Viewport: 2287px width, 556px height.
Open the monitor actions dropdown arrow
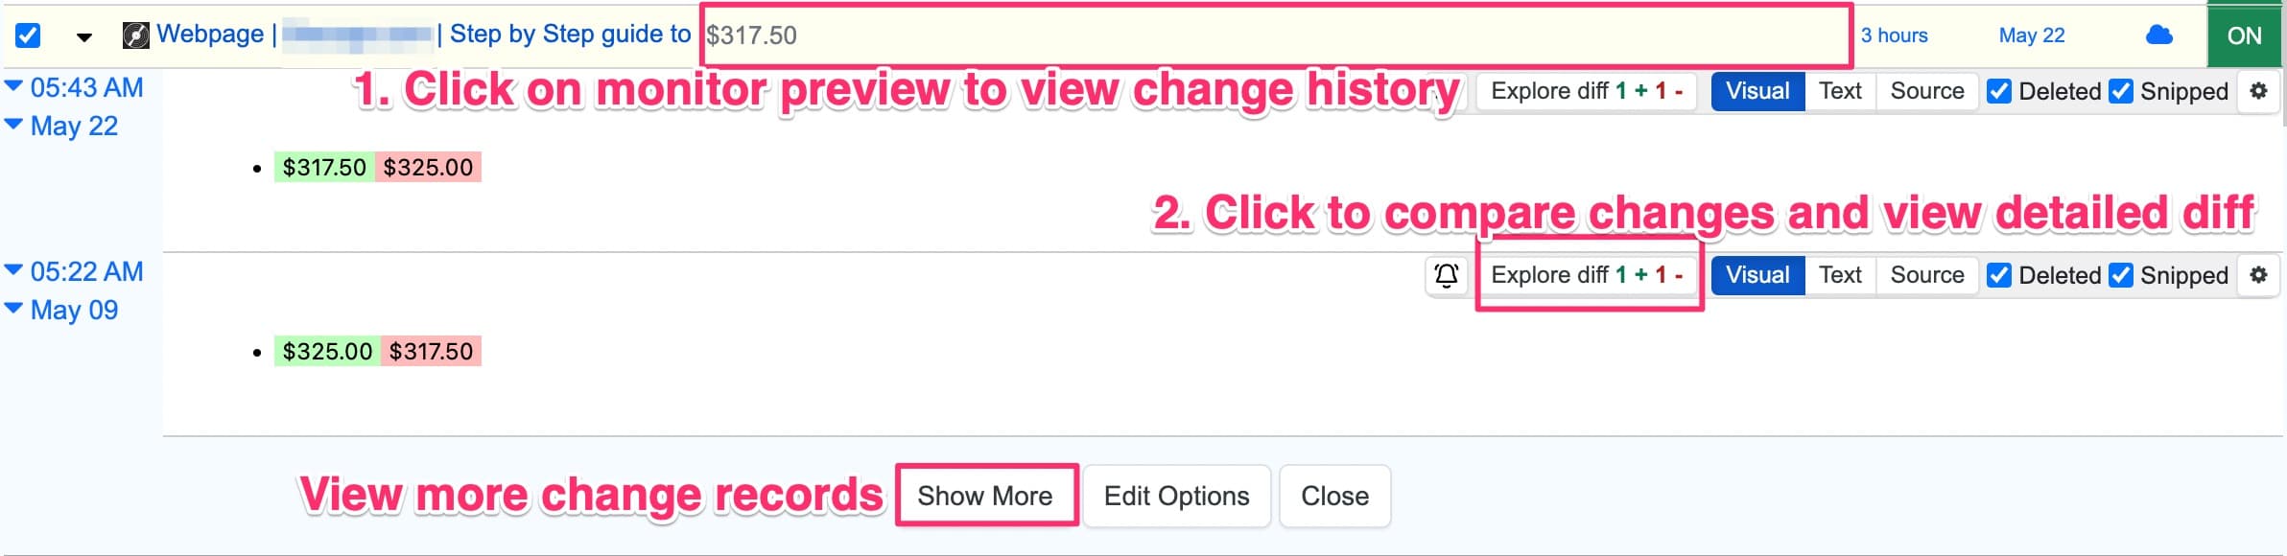(83, 36)
